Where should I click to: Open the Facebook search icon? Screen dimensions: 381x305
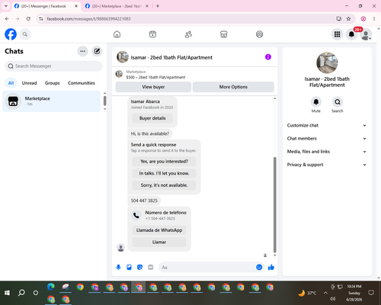pos(25,34)
